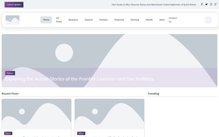This screenshot has height=137, width=219.
Task: Open the Health category menu
Action: coord(149,20)
